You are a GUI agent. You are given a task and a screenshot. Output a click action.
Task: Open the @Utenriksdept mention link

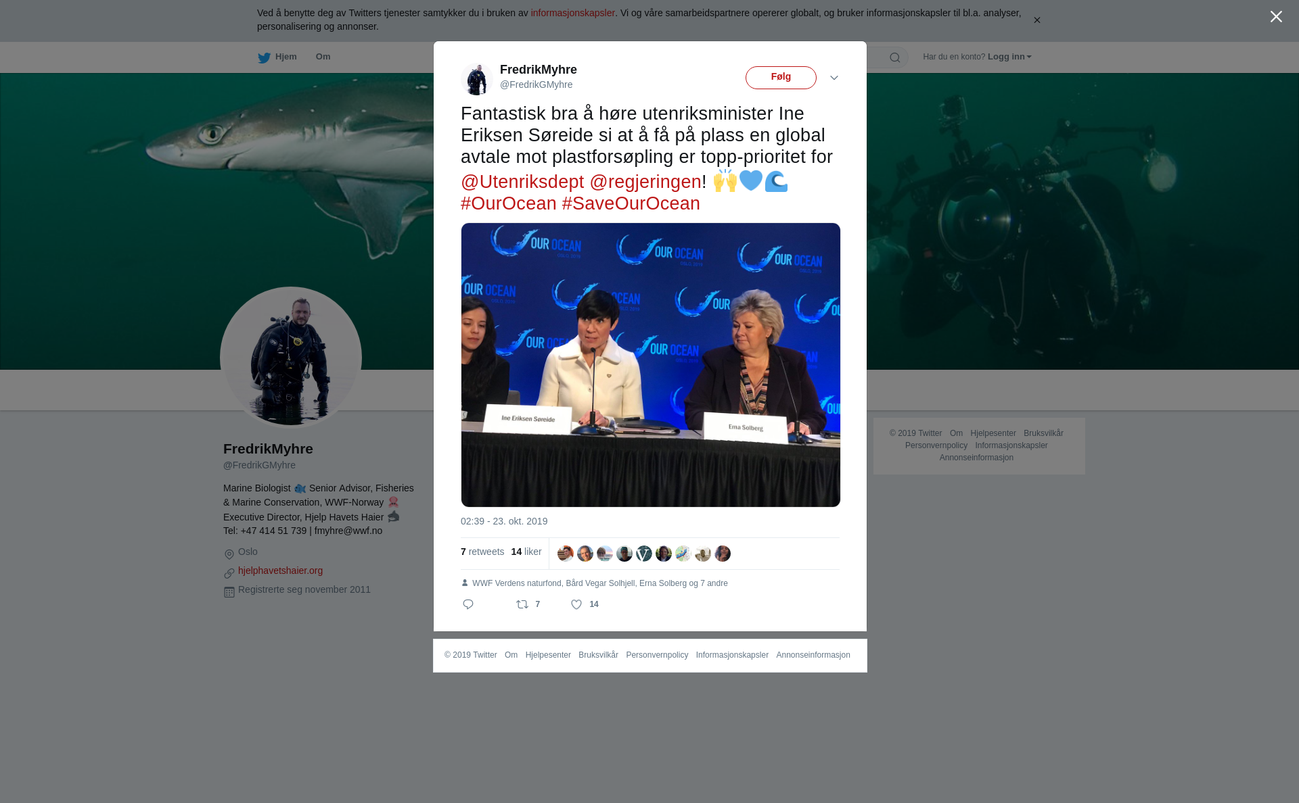522,182
